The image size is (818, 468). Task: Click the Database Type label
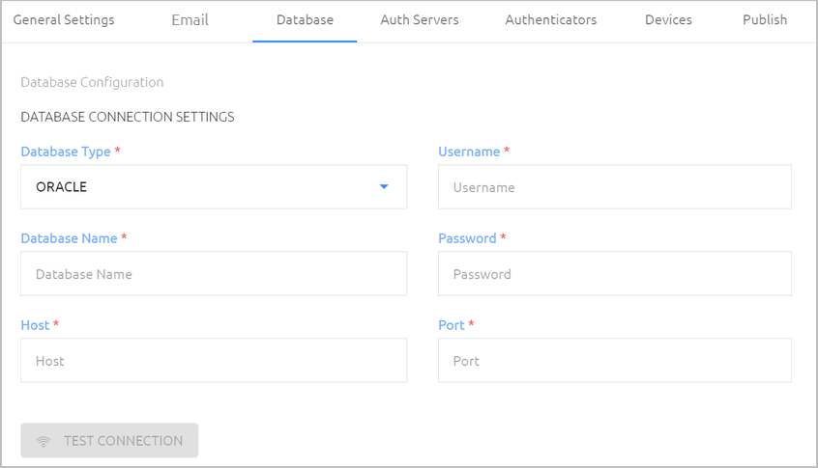click(x=66, y=151)
